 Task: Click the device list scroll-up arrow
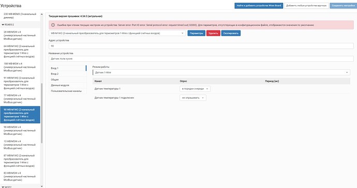pos(42,14)
